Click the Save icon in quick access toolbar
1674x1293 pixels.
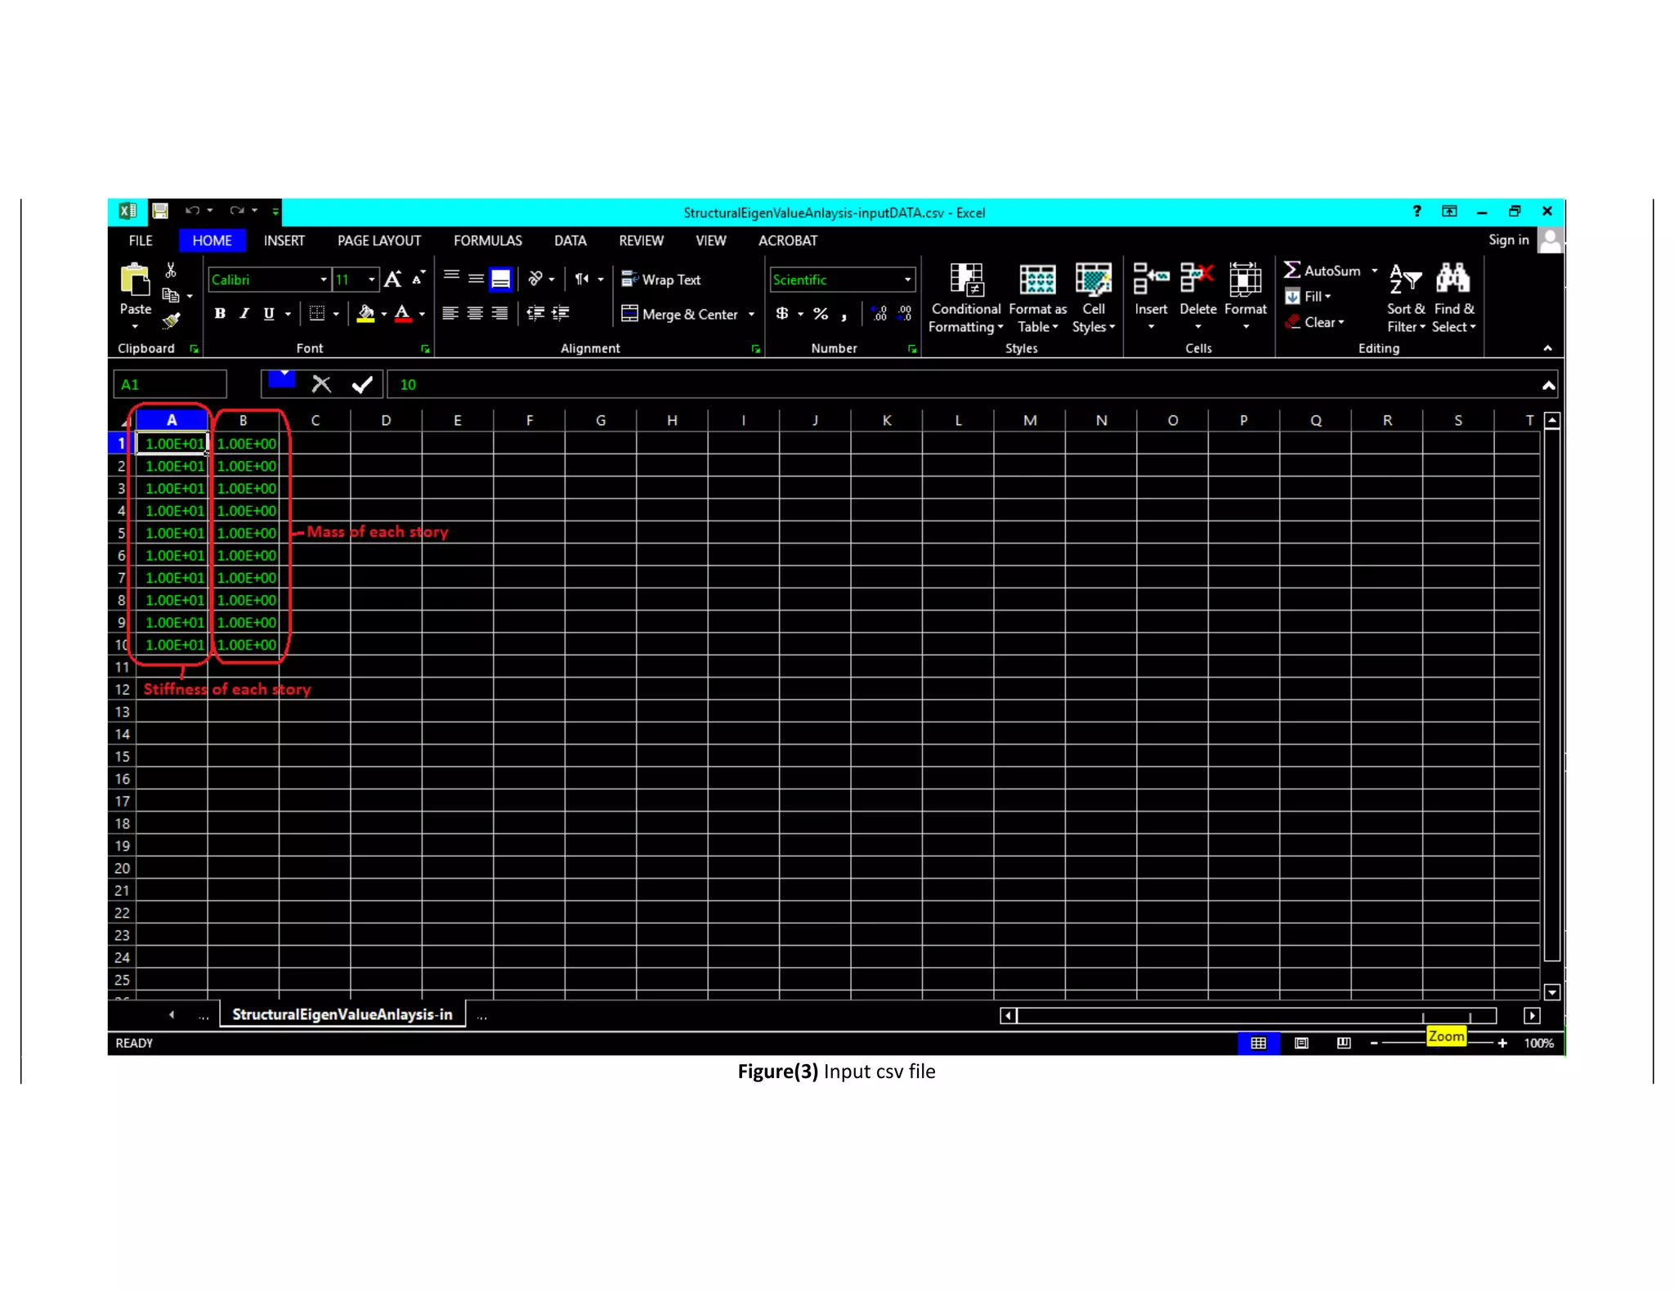[160, 212]
